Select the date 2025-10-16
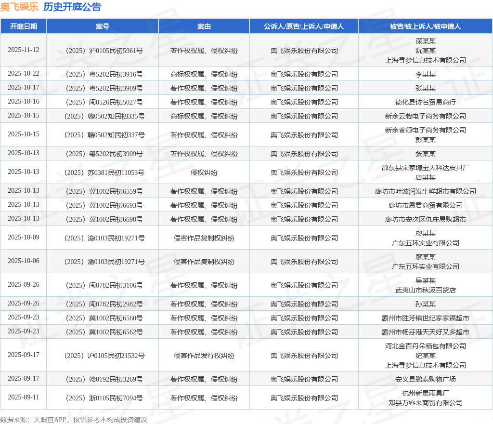 click(24, 102)
